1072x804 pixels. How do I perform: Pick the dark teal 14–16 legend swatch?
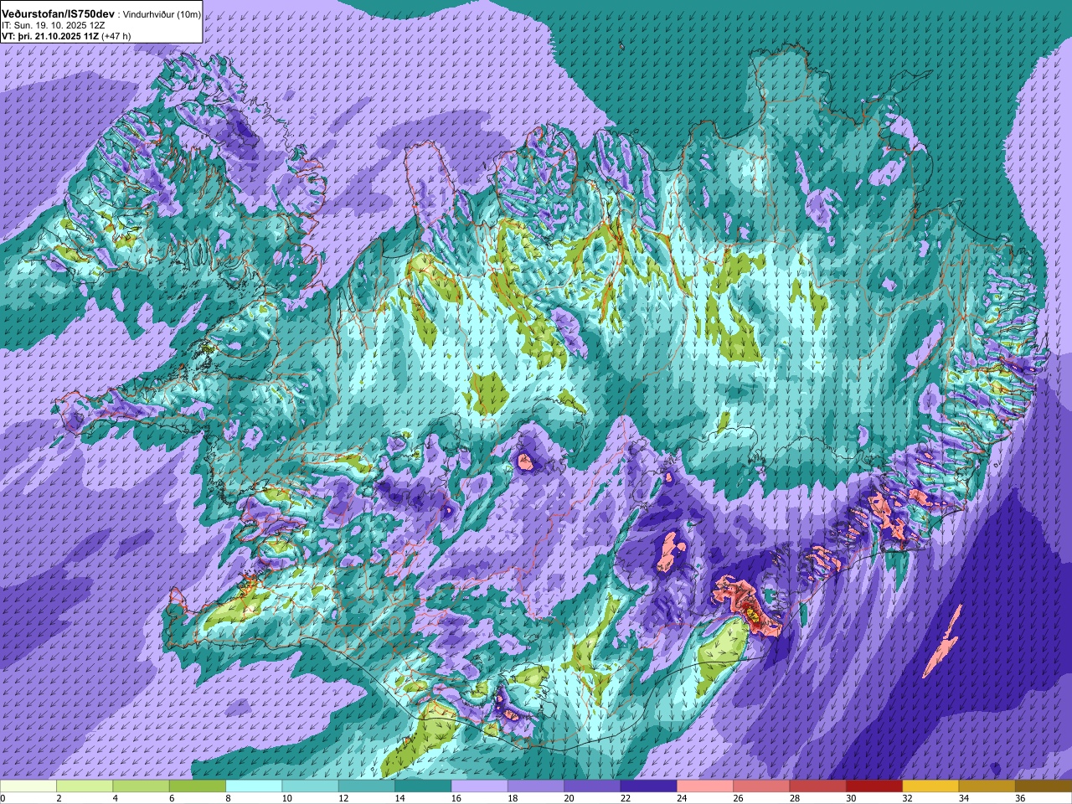click(423, 786)
